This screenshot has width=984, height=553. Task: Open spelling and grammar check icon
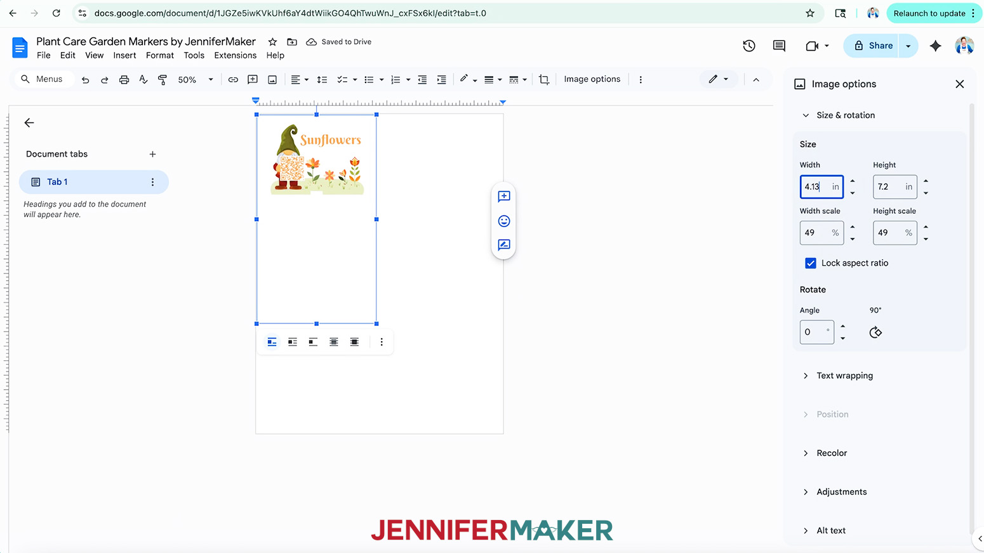pyautogui.click(x=143, y=80)
